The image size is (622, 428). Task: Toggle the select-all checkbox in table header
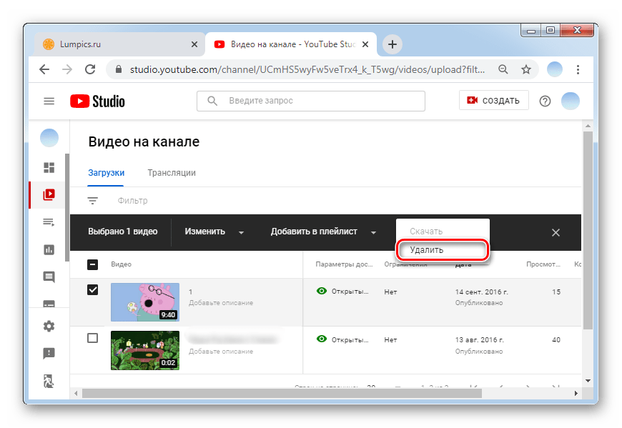[92, 264]
